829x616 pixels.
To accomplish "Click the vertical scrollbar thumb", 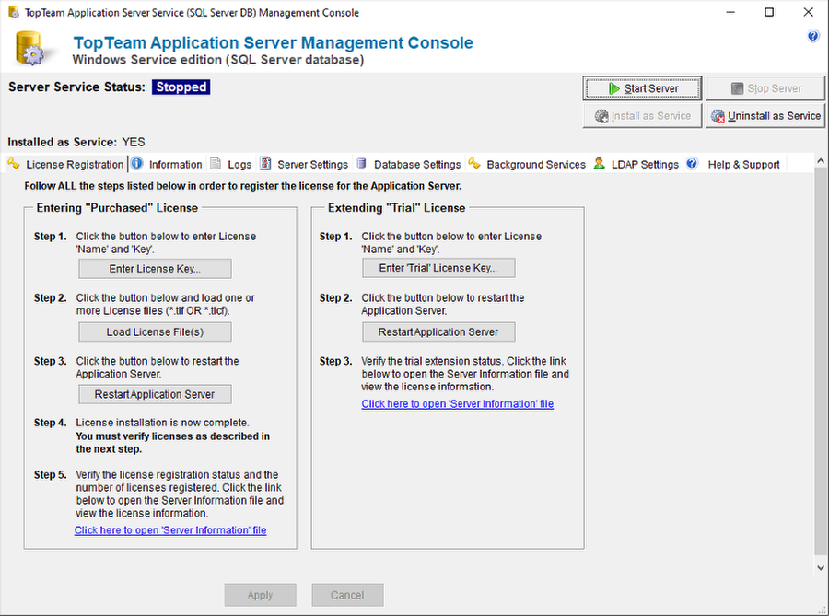I will [x=821, y=362].
